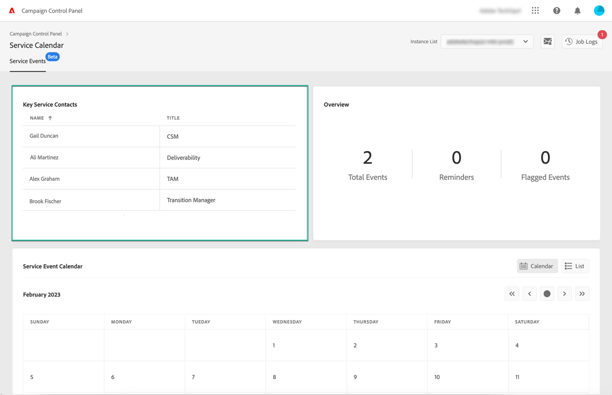
Task: Open the app switcher grid icon
Action: click(x=535, y=10)
